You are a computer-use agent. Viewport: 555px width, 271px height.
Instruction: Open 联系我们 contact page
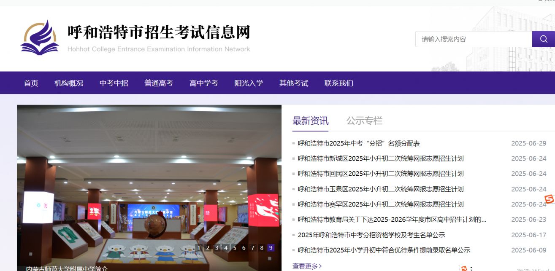338,83
